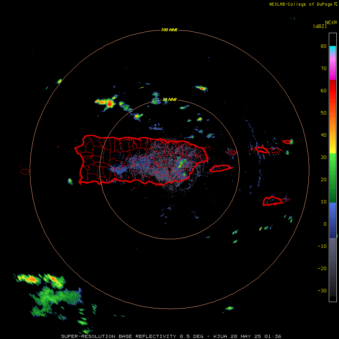Click the 30 value on the dBZ scale
This screenshot has height=339, width=339.
[x=324, y=157]
